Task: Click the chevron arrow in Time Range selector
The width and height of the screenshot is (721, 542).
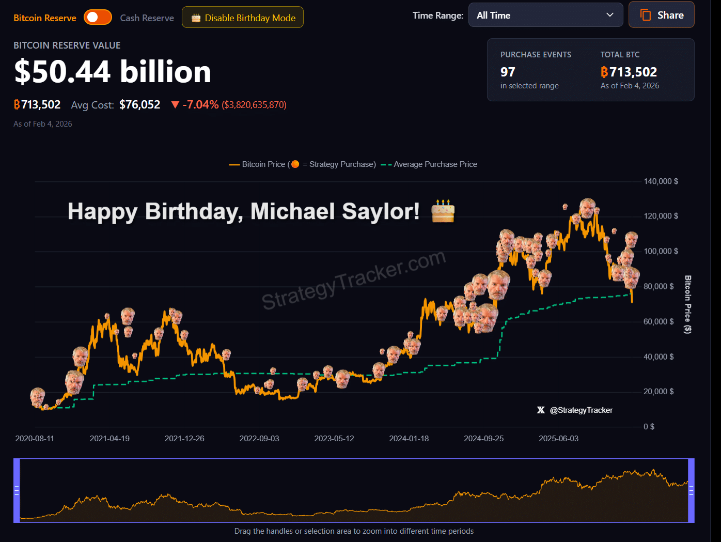Action: 610,15
